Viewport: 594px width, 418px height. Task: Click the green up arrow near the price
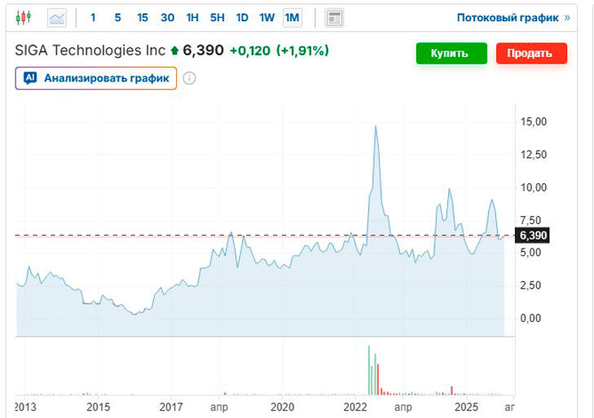[x=174, y=51]
